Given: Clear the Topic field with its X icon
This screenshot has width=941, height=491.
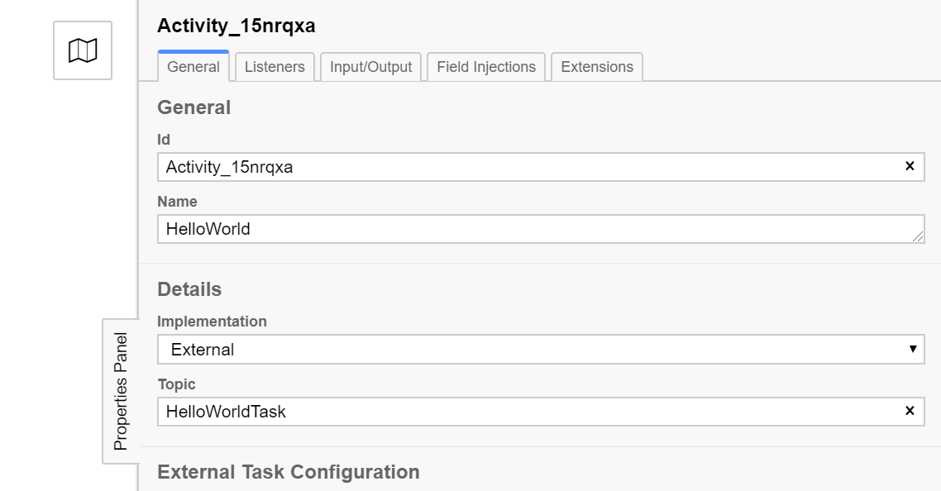Looking at the screenshot, I should click(x=910, y=411).
